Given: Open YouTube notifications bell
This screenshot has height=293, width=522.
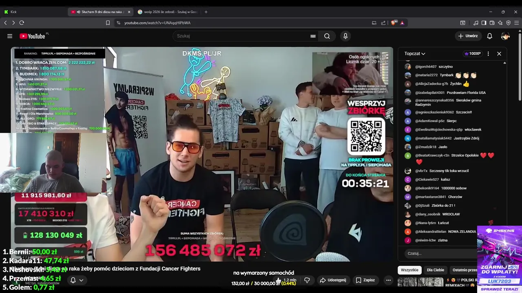Looking at the screenshot, I should pos(489,36).
